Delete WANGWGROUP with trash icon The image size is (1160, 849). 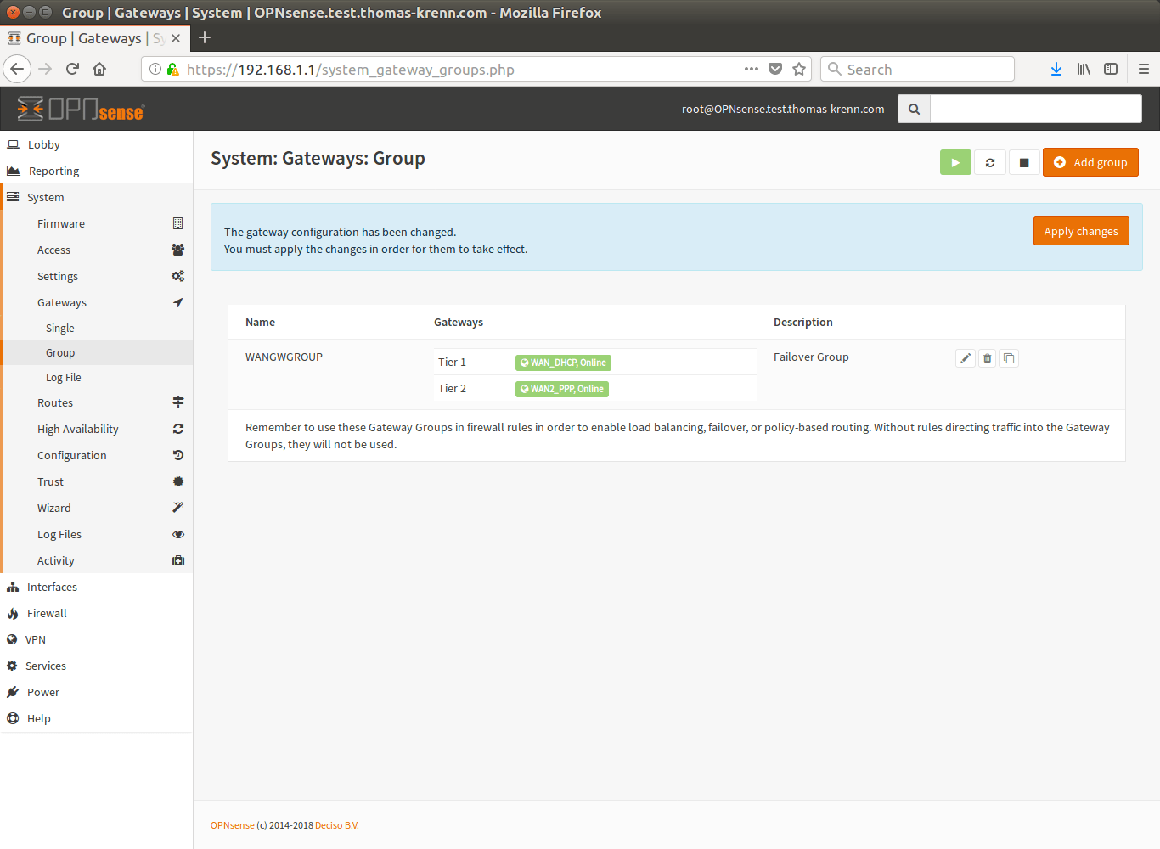987,358
